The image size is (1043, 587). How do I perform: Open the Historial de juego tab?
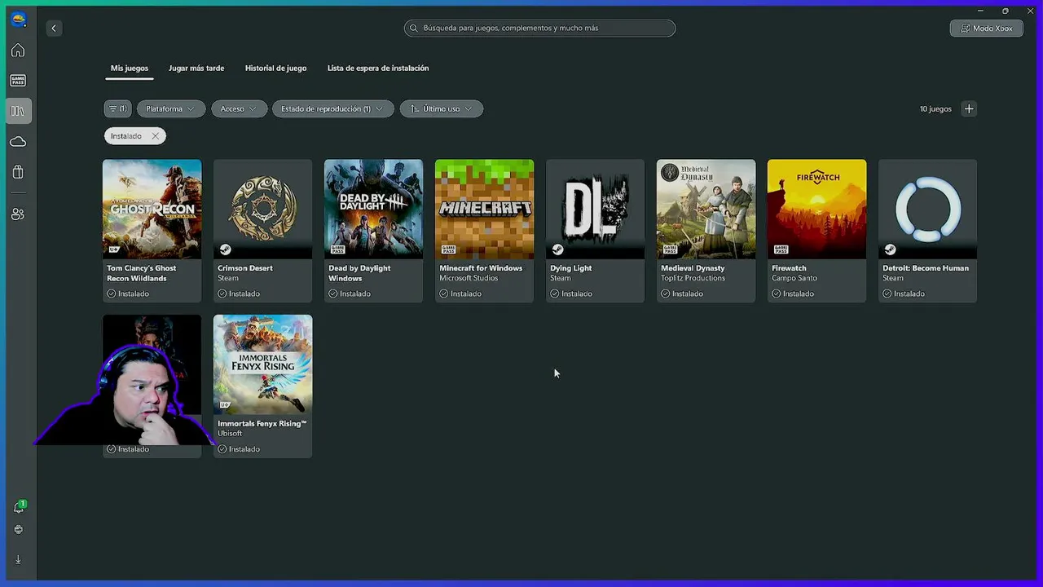pos(276,68)
